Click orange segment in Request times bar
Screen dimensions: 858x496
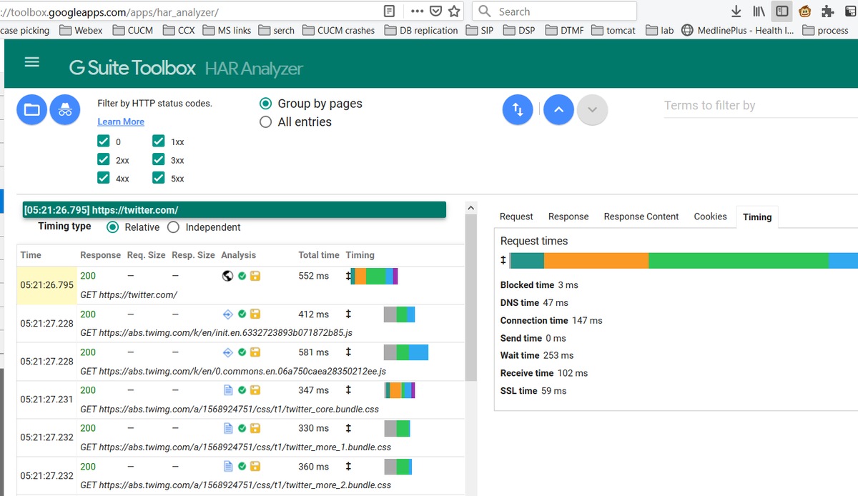tap(596, 260)
